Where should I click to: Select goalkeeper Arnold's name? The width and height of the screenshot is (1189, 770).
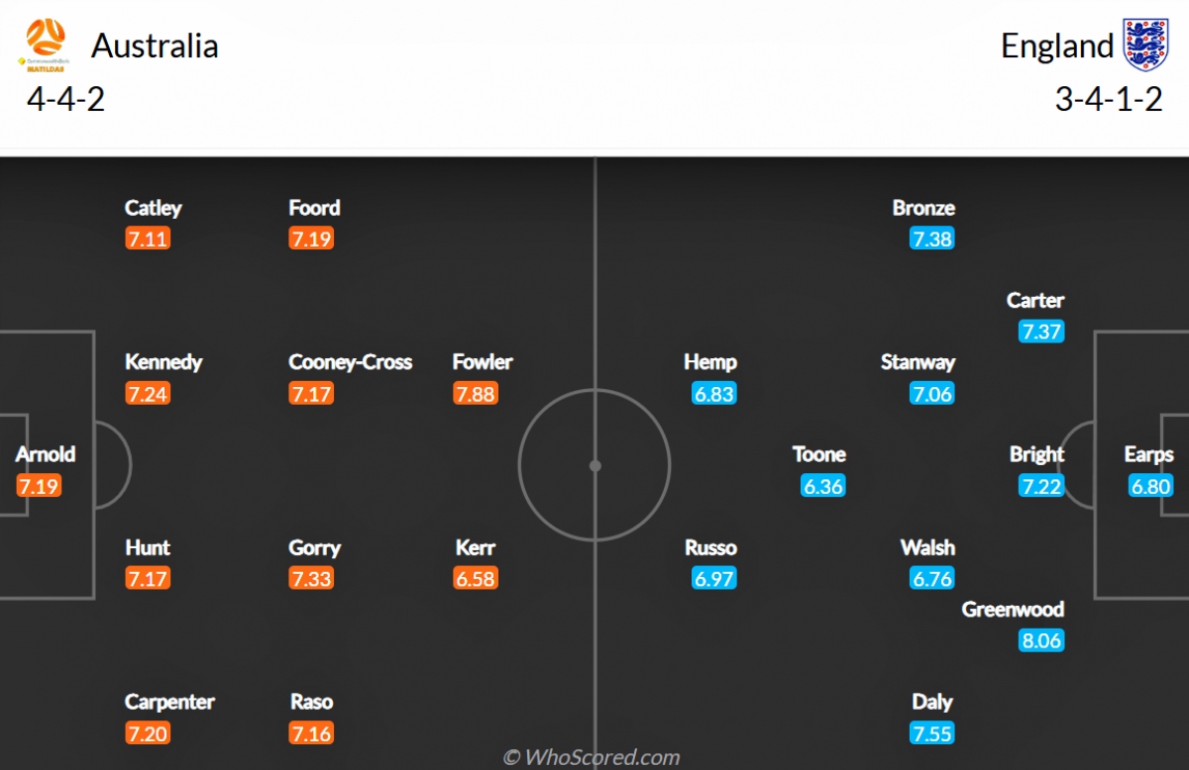[x=46, y=454]
